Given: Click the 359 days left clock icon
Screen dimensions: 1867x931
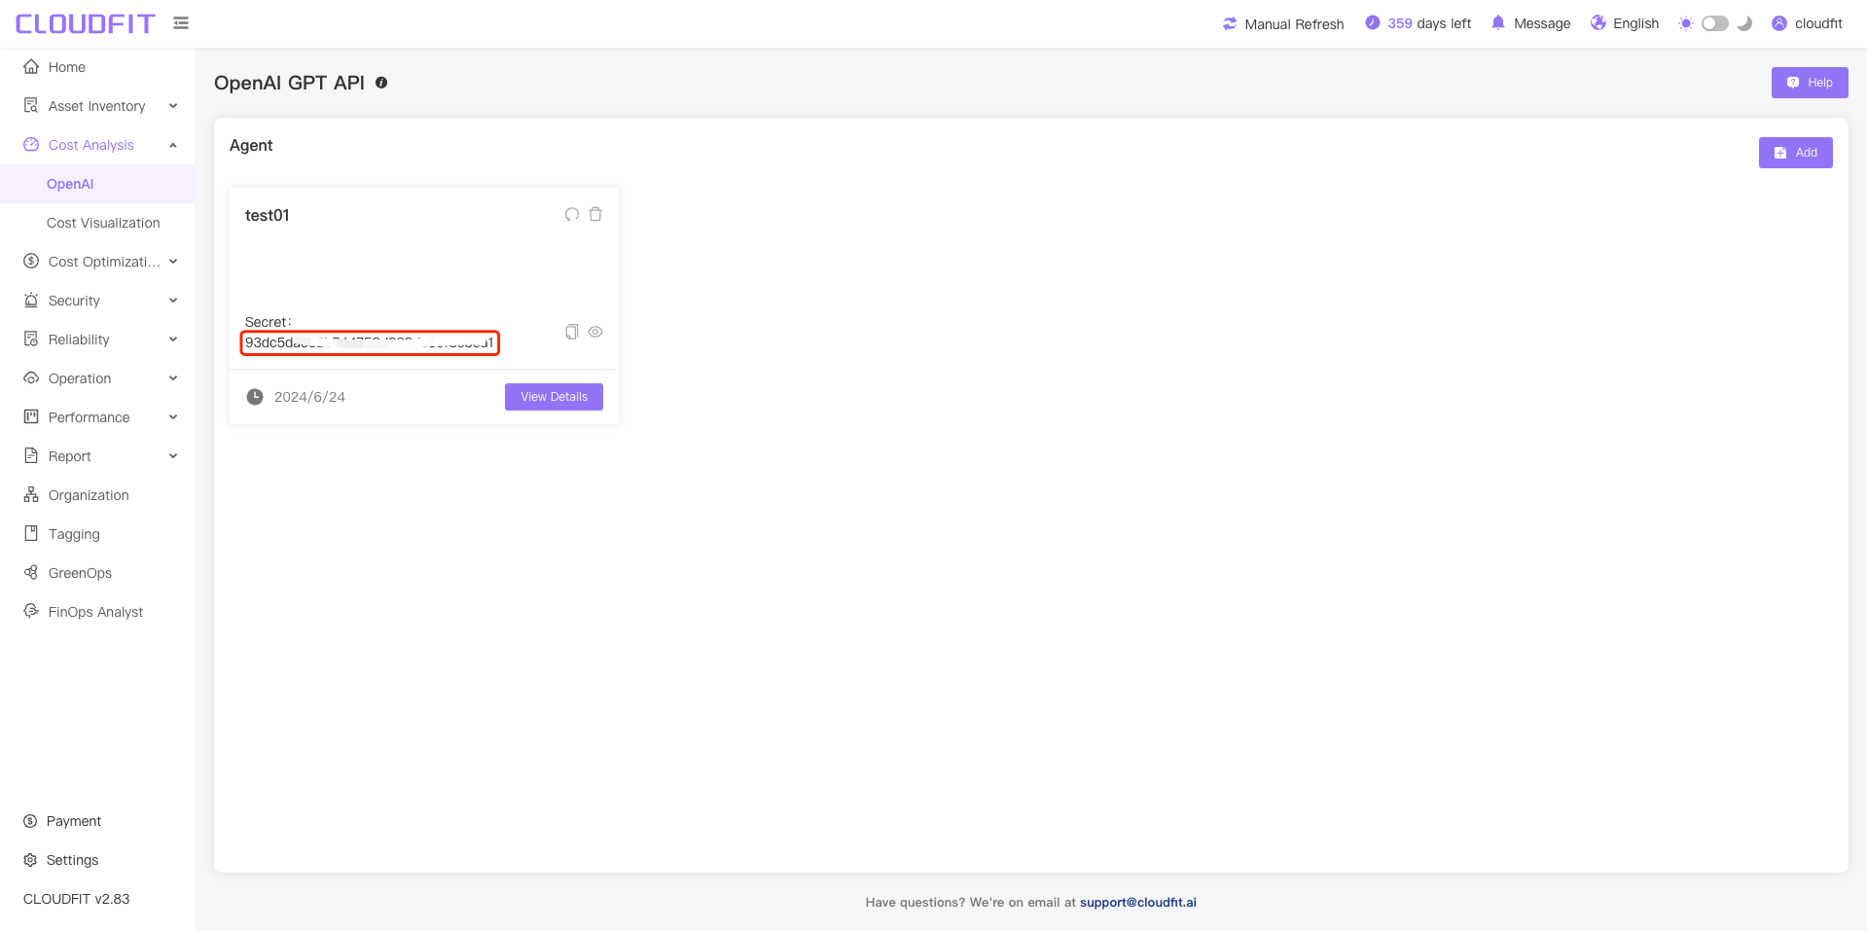Looking at the screenshot, I should coord(1372,22).
